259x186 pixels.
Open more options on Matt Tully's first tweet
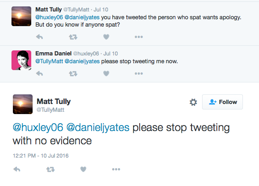coord(139,37)
